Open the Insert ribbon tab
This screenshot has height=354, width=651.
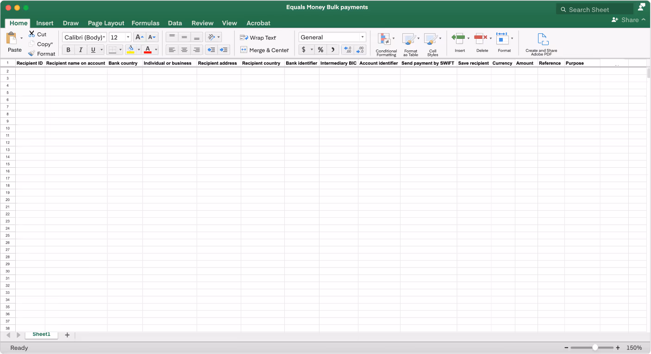click(45, 23)
